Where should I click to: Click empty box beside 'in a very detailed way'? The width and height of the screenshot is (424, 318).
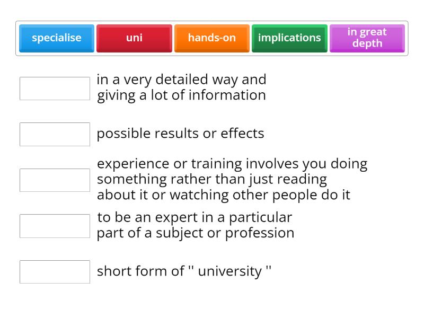55,89
